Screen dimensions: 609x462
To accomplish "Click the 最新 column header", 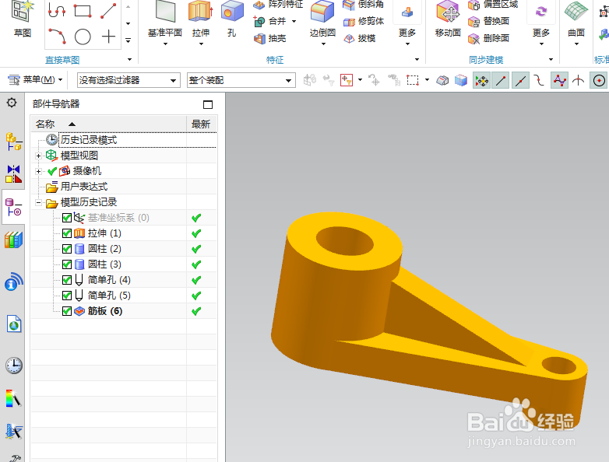I will (201, 124).
